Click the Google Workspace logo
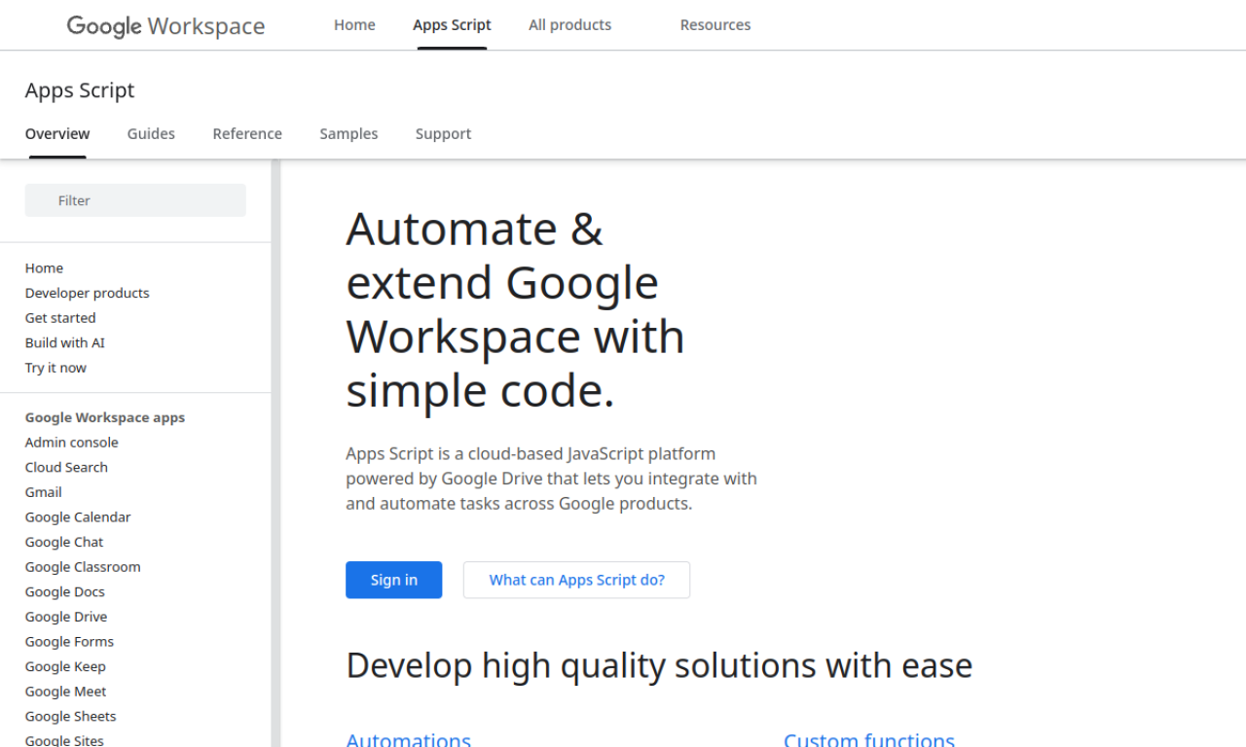 [x=165, y=26]
